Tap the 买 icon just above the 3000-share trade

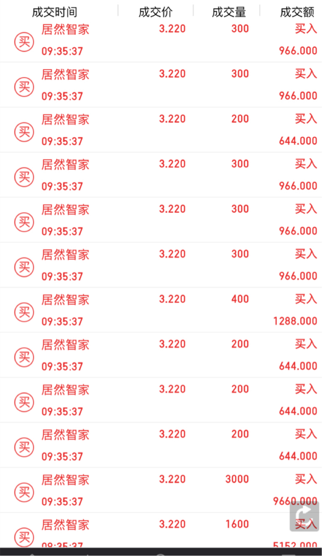tap(24, 447)
